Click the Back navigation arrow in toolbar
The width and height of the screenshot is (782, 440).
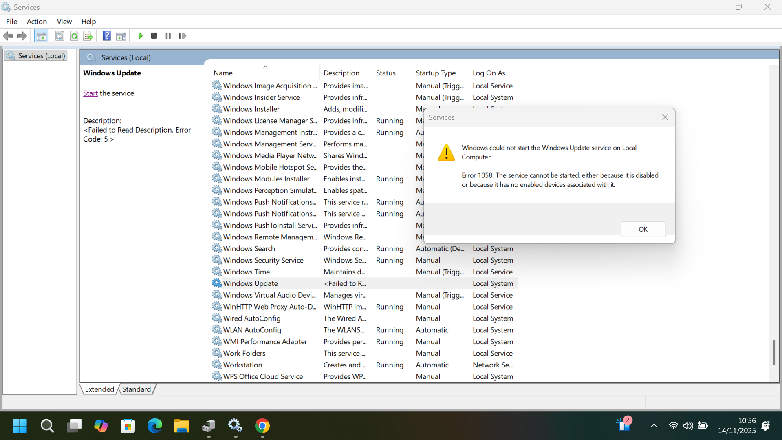[x=8, y=36]
